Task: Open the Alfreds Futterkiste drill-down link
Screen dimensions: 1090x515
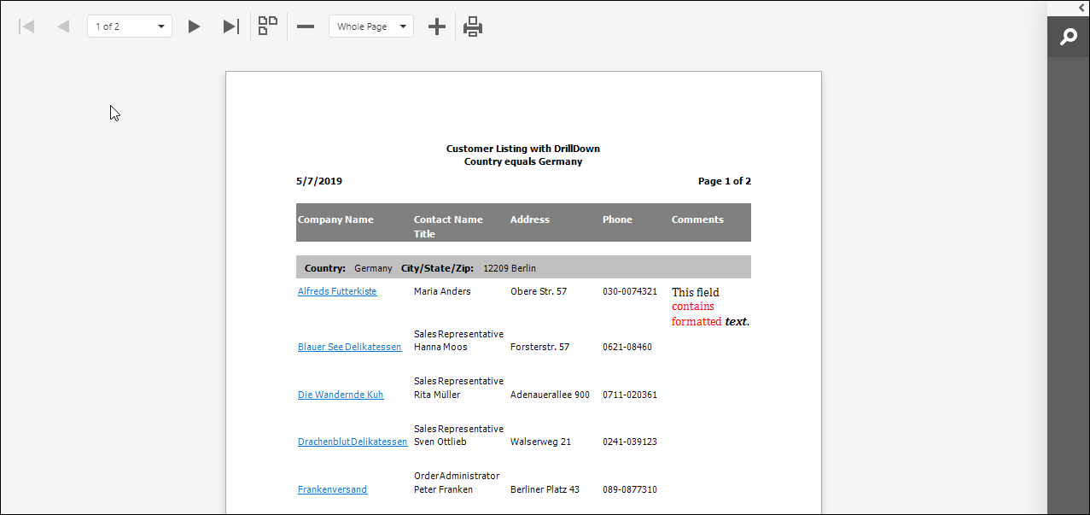Action: pyautogui.click(x=337, y=291)
